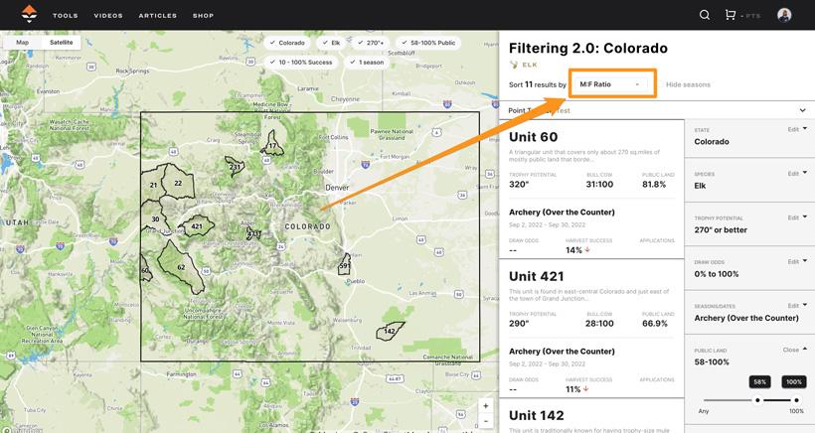This screenshot has height=433, width=815.
Task: Zoom in on the map
Action: [x=485, y=406]
